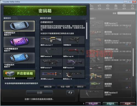Select the purple T50无限紫晶芯片 infinity chip
Screen dimensions: 137x106
click(19, 42)
